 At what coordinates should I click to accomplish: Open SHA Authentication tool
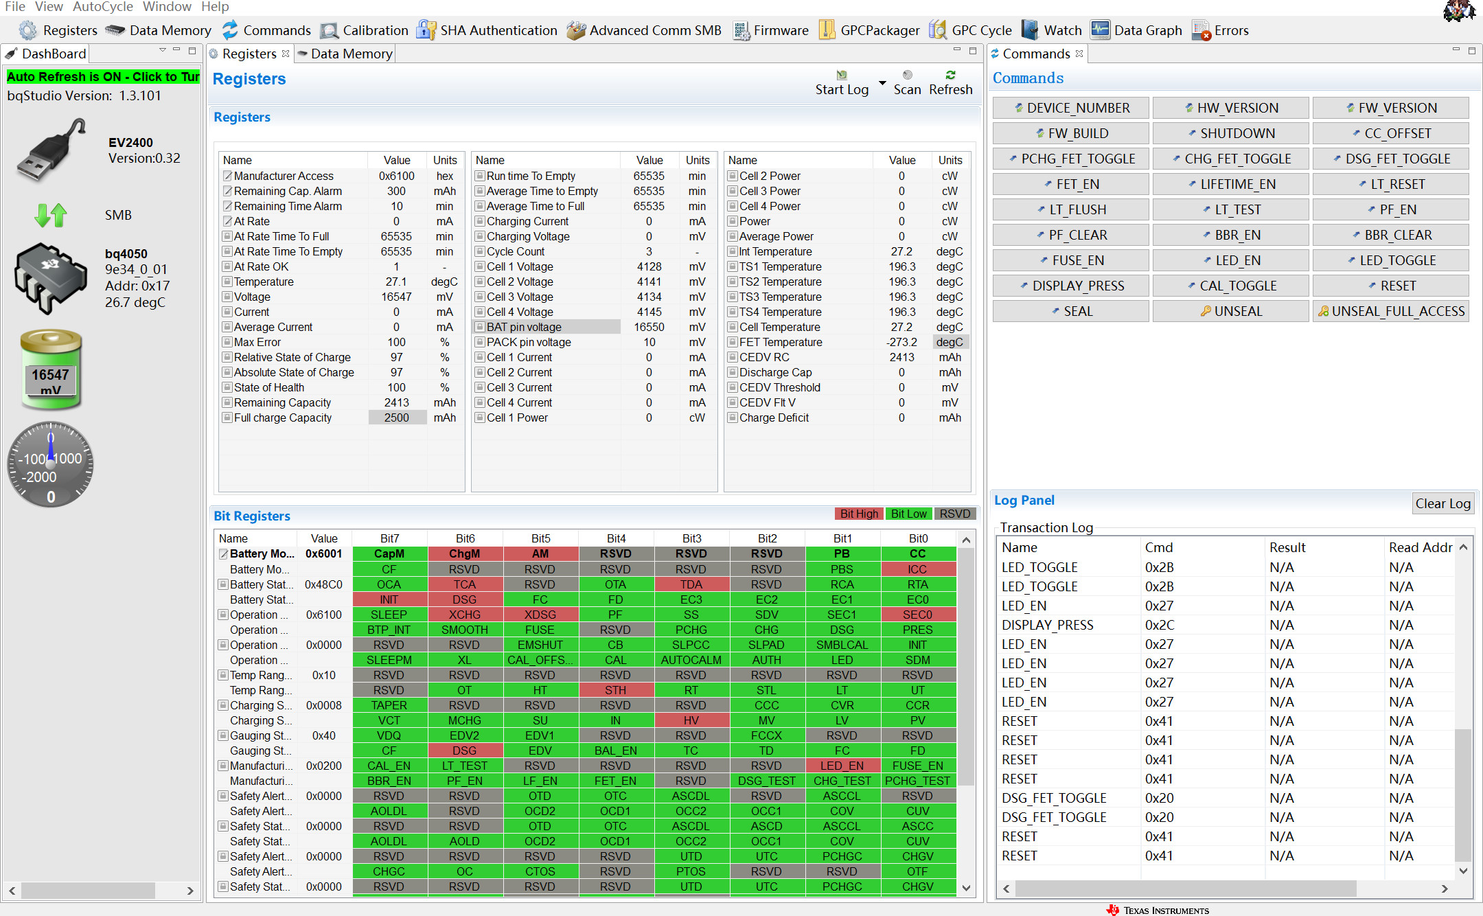pos(426,30)
